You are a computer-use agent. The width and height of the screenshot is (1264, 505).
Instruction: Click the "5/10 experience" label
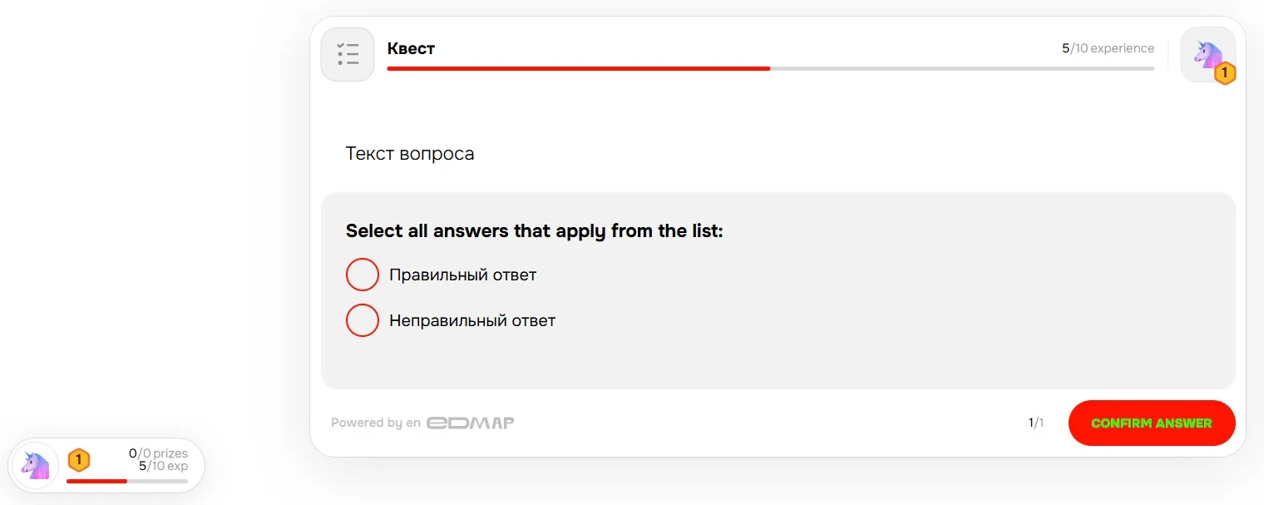[1108, 48]
